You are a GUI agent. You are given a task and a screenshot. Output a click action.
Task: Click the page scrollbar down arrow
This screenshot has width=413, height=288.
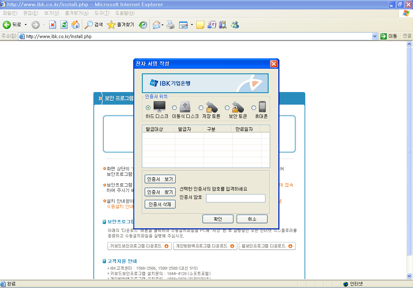click(409, 276)
